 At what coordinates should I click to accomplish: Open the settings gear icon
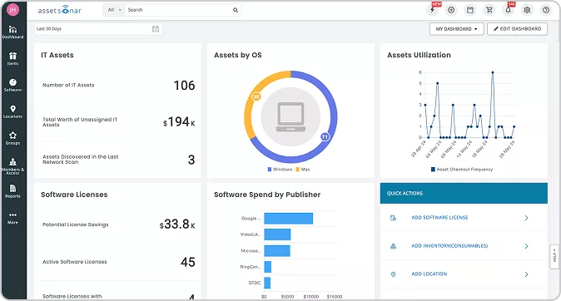[x=527, y=10]
